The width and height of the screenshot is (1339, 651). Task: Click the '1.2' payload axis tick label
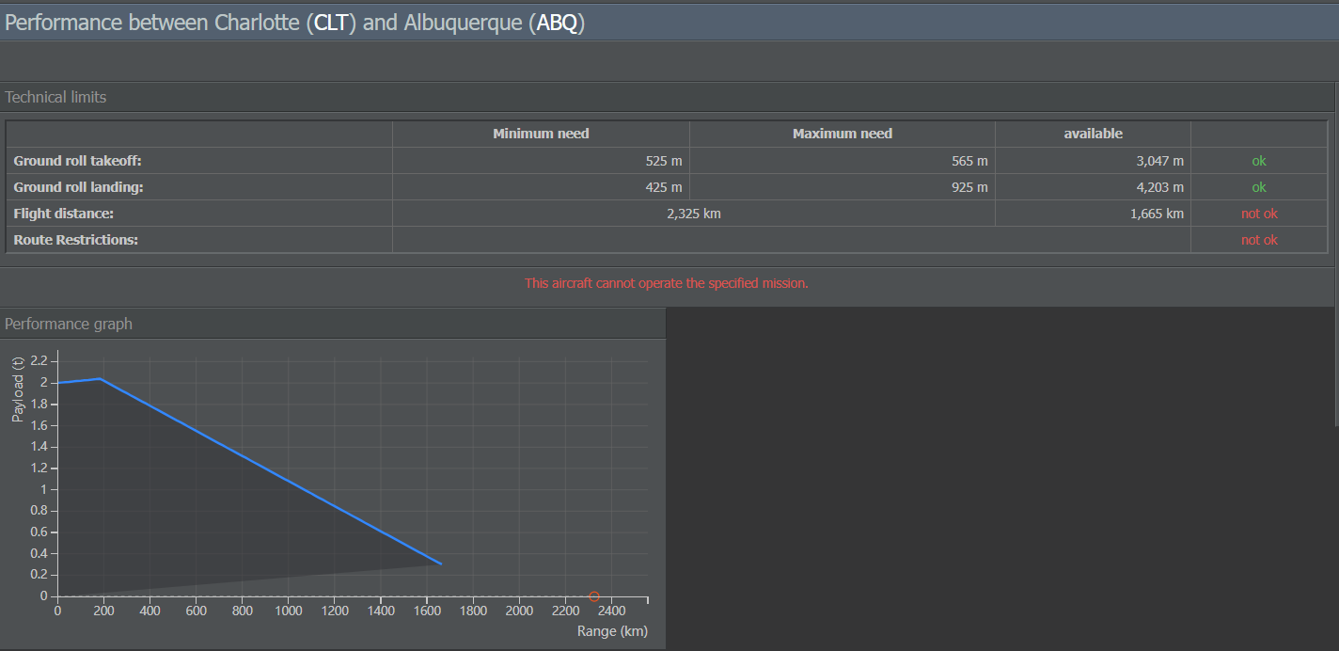tap(39, 468)
